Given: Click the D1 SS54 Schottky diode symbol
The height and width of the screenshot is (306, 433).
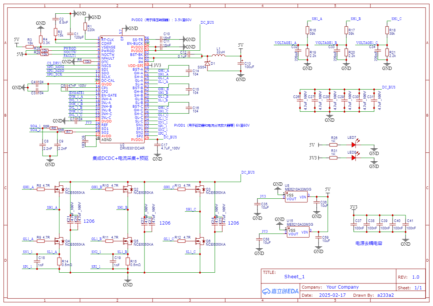Looking at the screenshot, I should (x=207, y=63).
